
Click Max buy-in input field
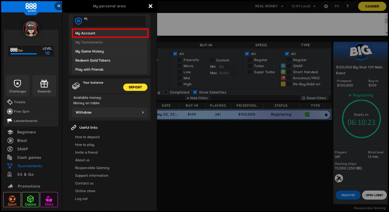[228, 73]
